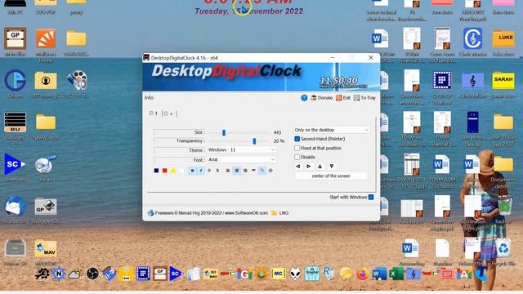Toggle the italic slash font style button
Screen dimensions: 523x294
coord(201,171)
